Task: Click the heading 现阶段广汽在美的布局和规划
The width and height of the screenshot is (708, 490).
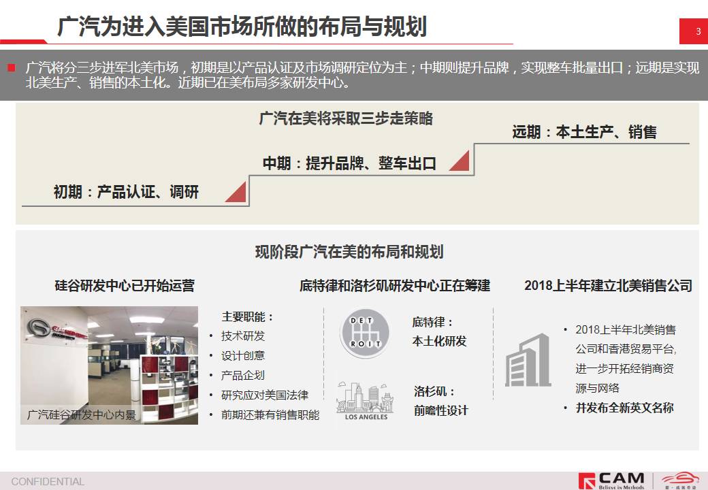Action: click(349, 251)
